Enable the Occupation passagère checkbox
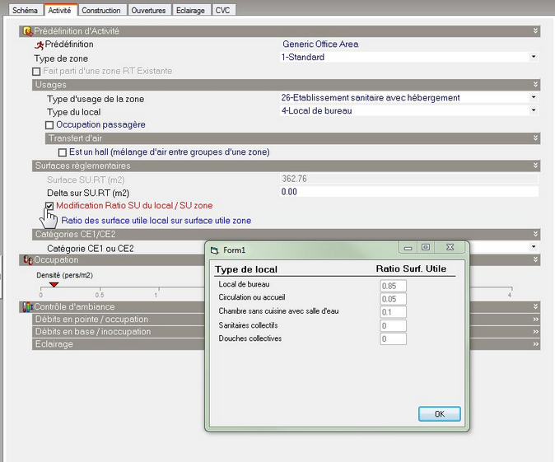 click(x=50, y=125)
